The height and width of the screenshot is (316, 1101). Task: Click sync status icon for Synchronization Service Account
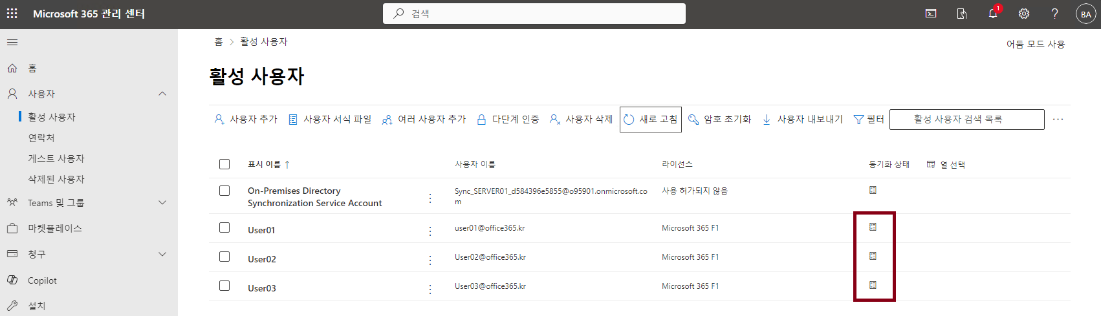pos(873,190)
